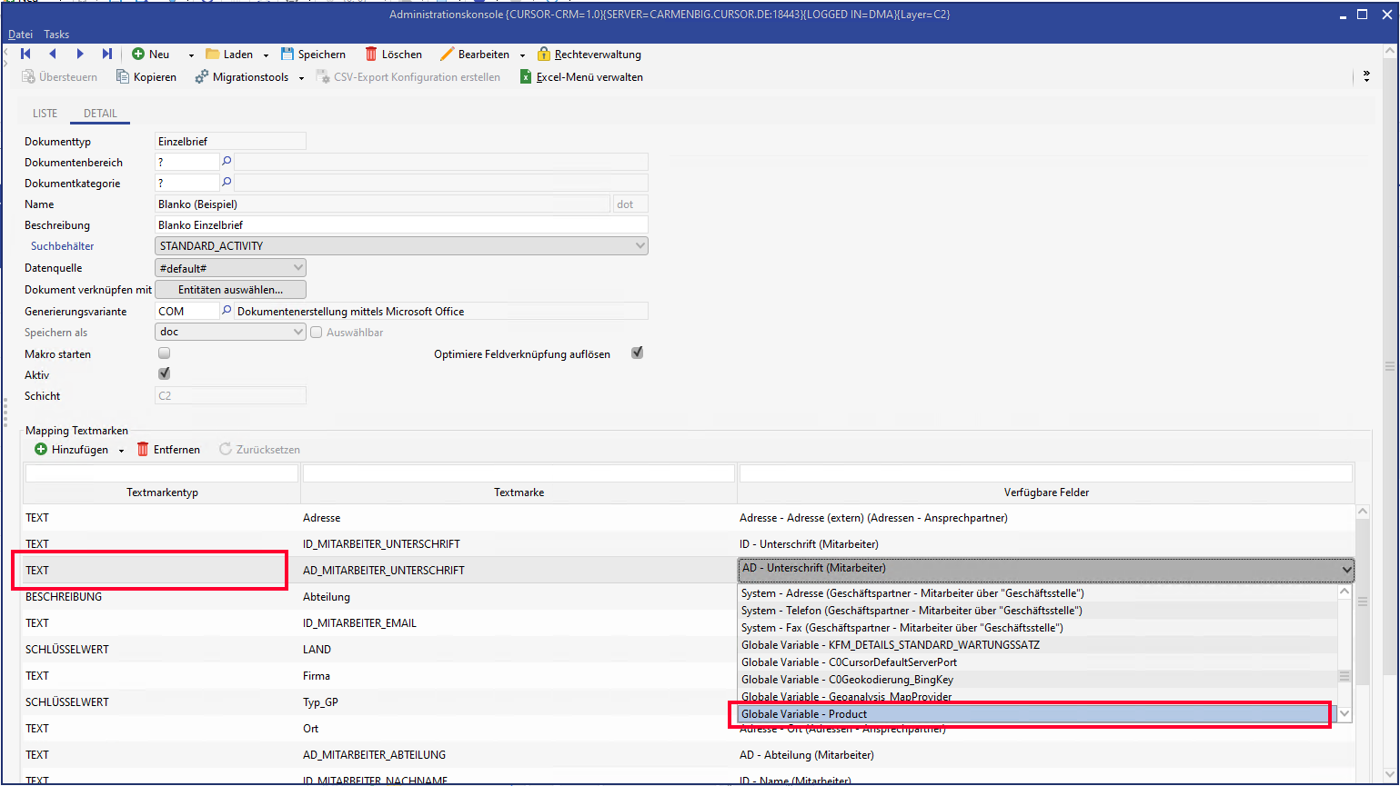Click the Dokumentenbereich lookup magnifier
The image size is (1400, 786).
point(227,161)
